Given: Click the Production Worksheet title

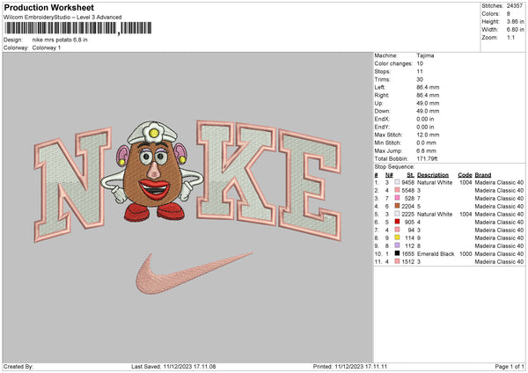Looking at the screenshot, I should point(49,7).
